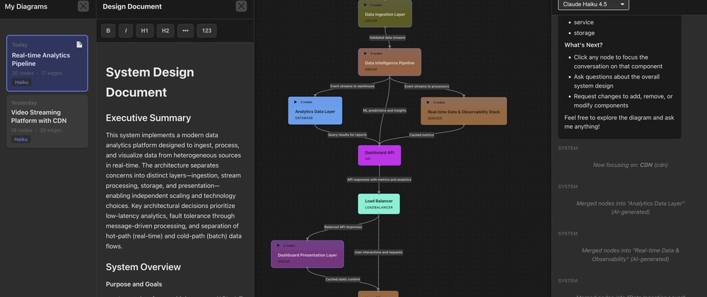Select Analytics Data Layer node title
This screenshot has height=297, width=707.
315,111
